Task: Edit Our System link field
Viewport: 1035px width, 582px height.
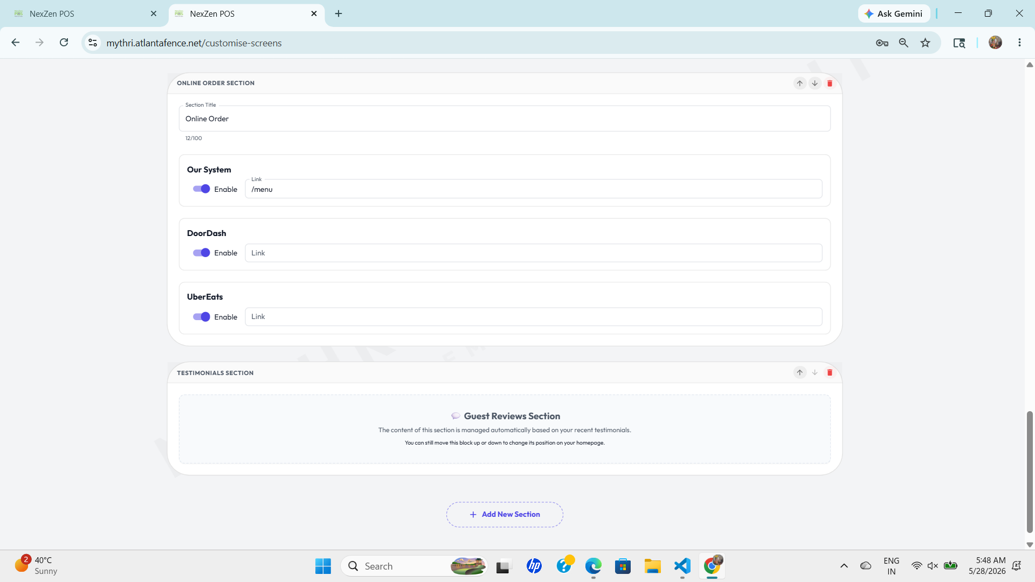Action: [x=534, y=189]
